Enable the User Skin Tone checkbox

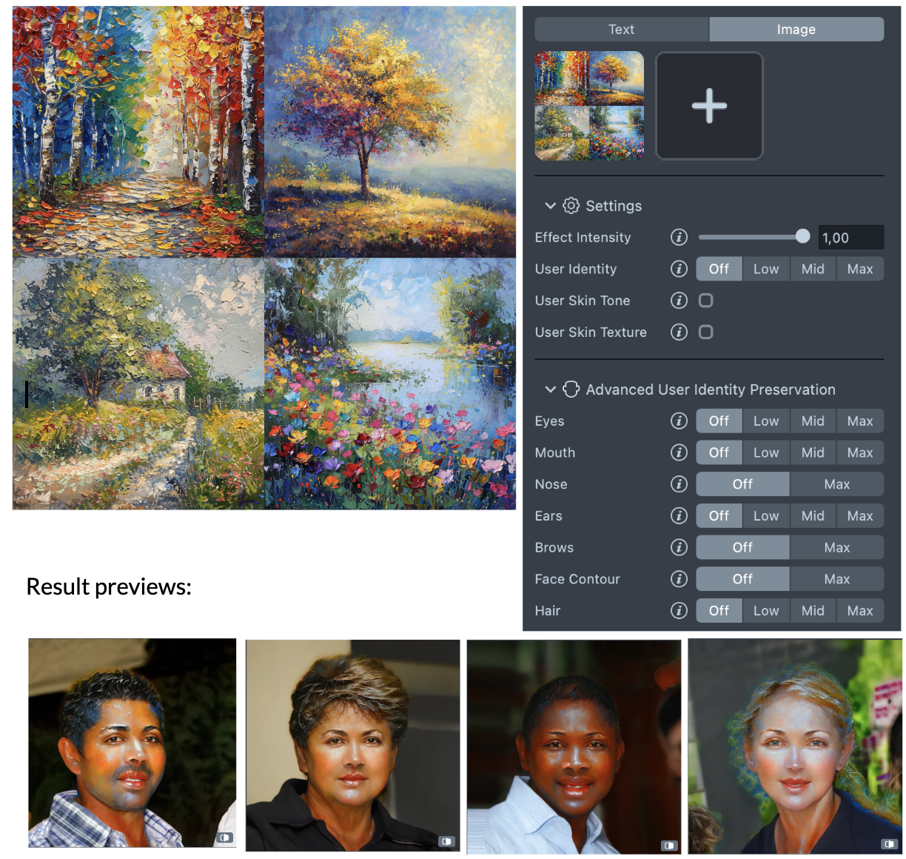[x=706, y=300]
